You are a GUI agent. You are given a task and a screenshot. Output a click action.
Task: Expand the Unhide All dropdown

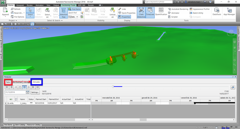pyautogui.click(x=113, y=17)
